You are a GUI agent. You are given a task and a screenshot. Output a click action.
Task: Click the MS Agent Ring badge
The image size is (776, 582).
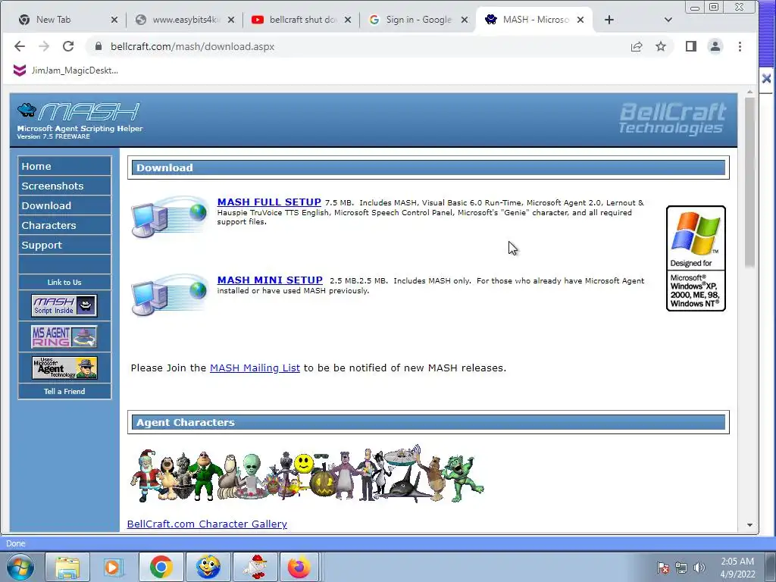pyautogui.click(x=64, y=336)
